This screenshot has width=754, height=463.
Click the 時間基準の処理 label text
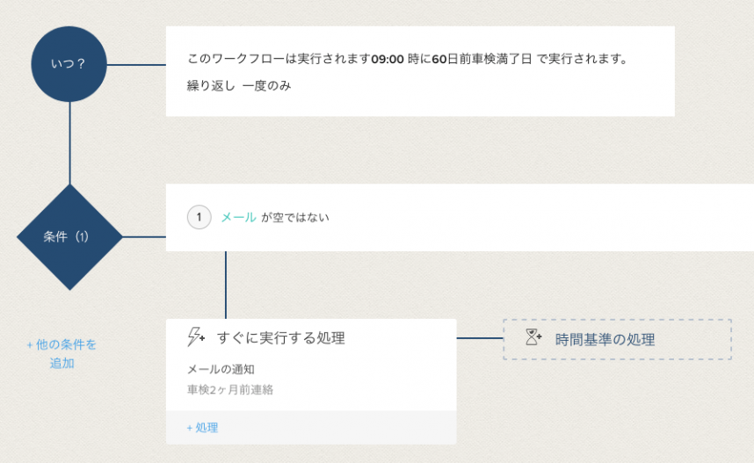click(605, 339)
